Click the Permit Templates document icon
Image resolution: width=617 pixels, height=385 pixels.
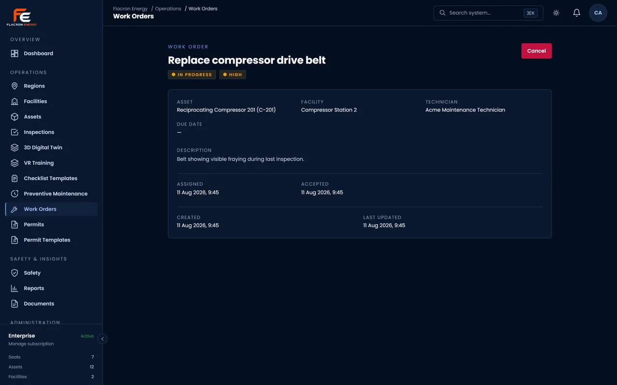14,240
